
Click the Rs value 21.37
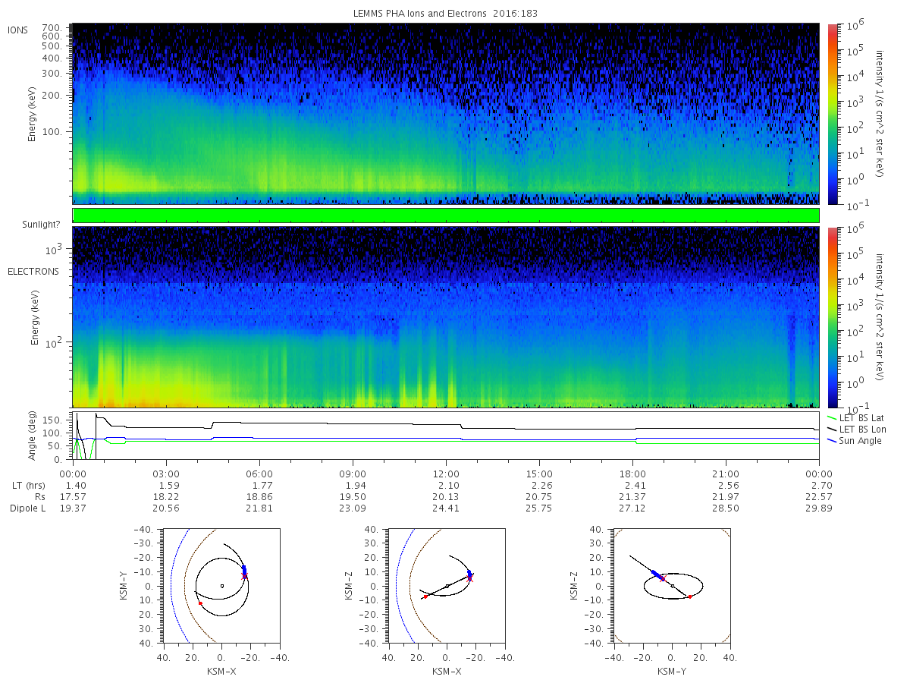coord(632,497)
